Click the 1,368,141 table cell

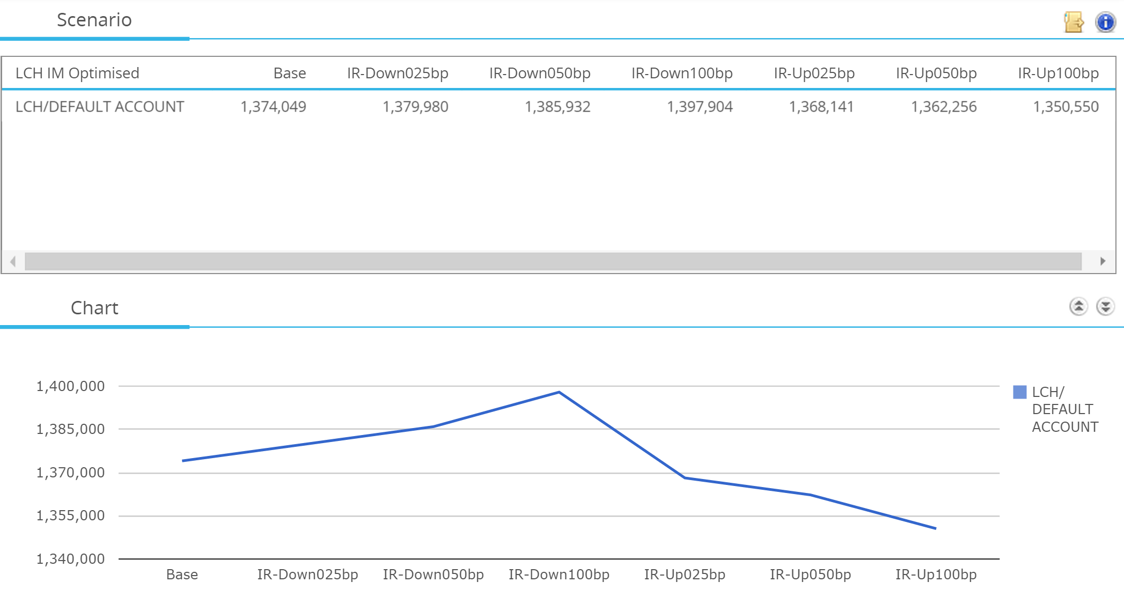[x=821, y=107]
